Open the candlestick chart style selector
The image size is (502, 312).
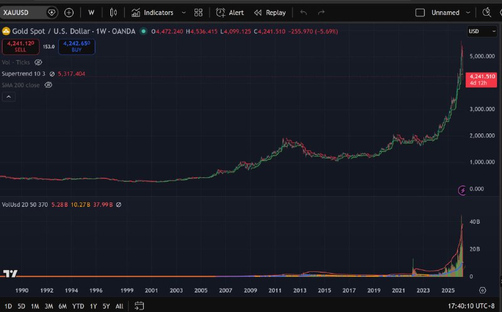[x=113, y=13]
